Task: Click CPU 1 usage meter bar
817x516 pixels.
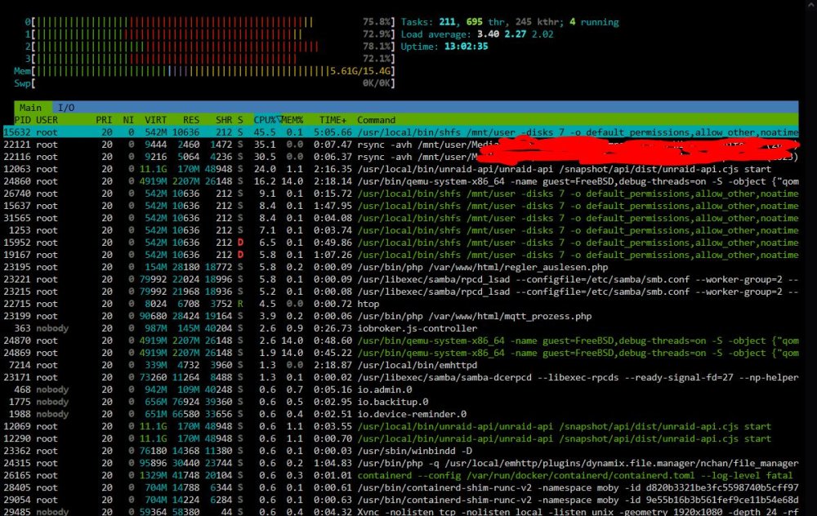Action: [x=210, y=34]
